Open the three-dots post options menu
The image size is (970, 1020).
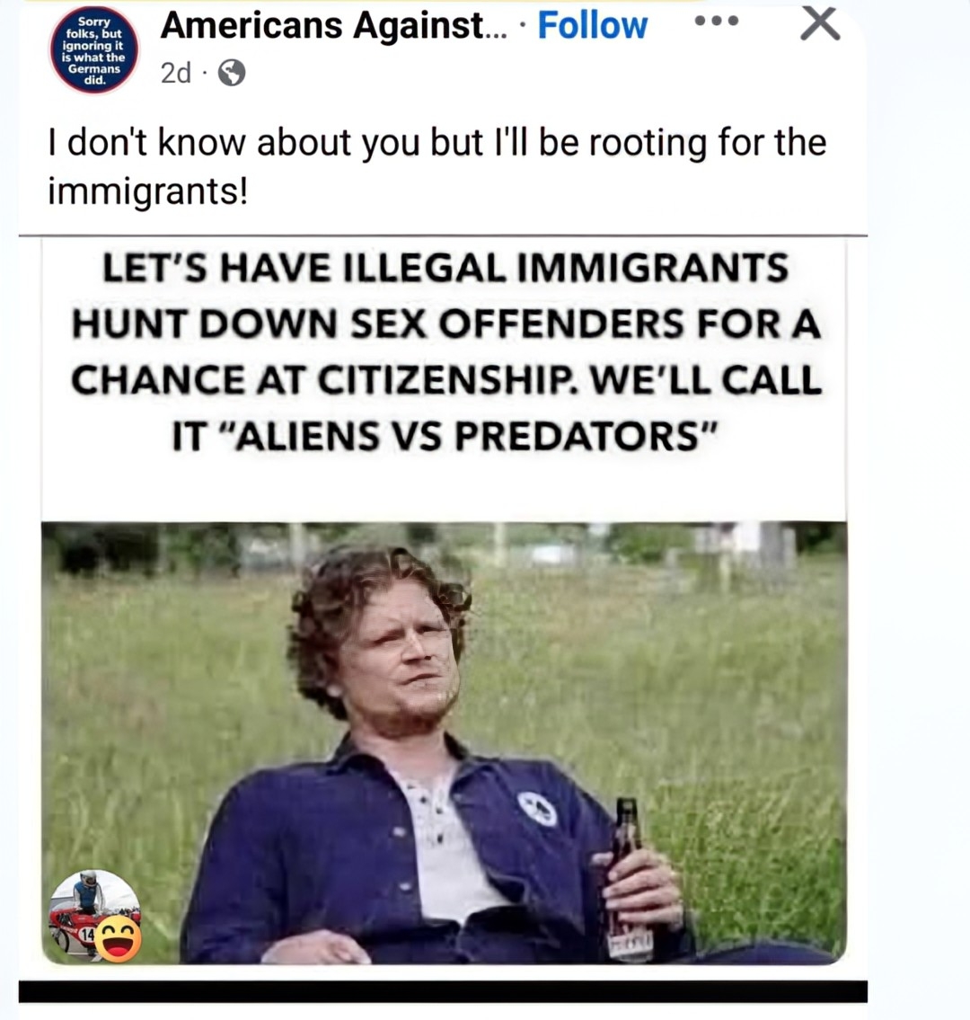pos(716,22)
